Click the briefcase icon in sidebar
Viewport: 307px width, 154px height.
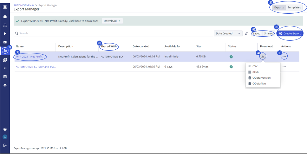(x=5, y=16)
